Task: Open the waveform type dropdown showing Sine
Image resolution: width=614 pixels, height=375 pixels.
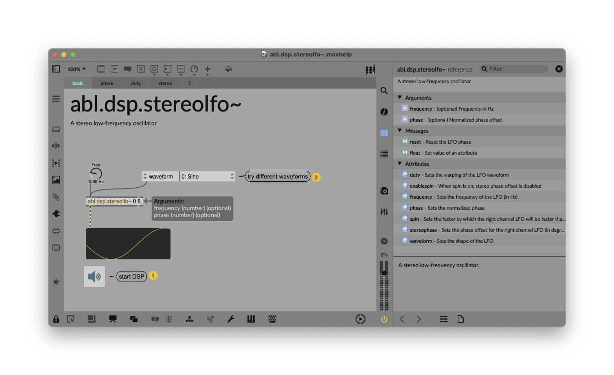Action: pyautogui.click(x=207, y=176)
